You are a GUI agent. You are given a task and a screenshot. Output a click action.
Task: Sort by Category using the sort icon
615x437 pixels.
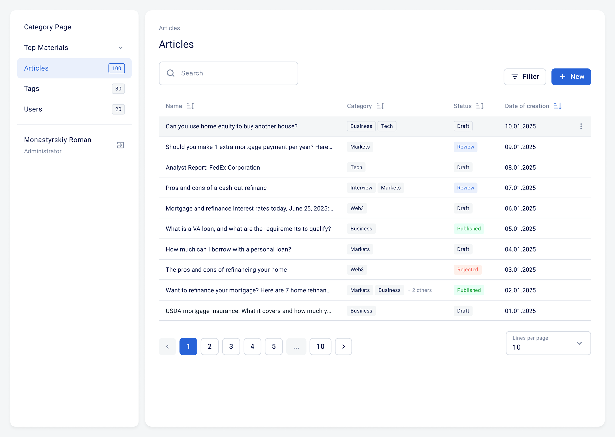[380, 106]
